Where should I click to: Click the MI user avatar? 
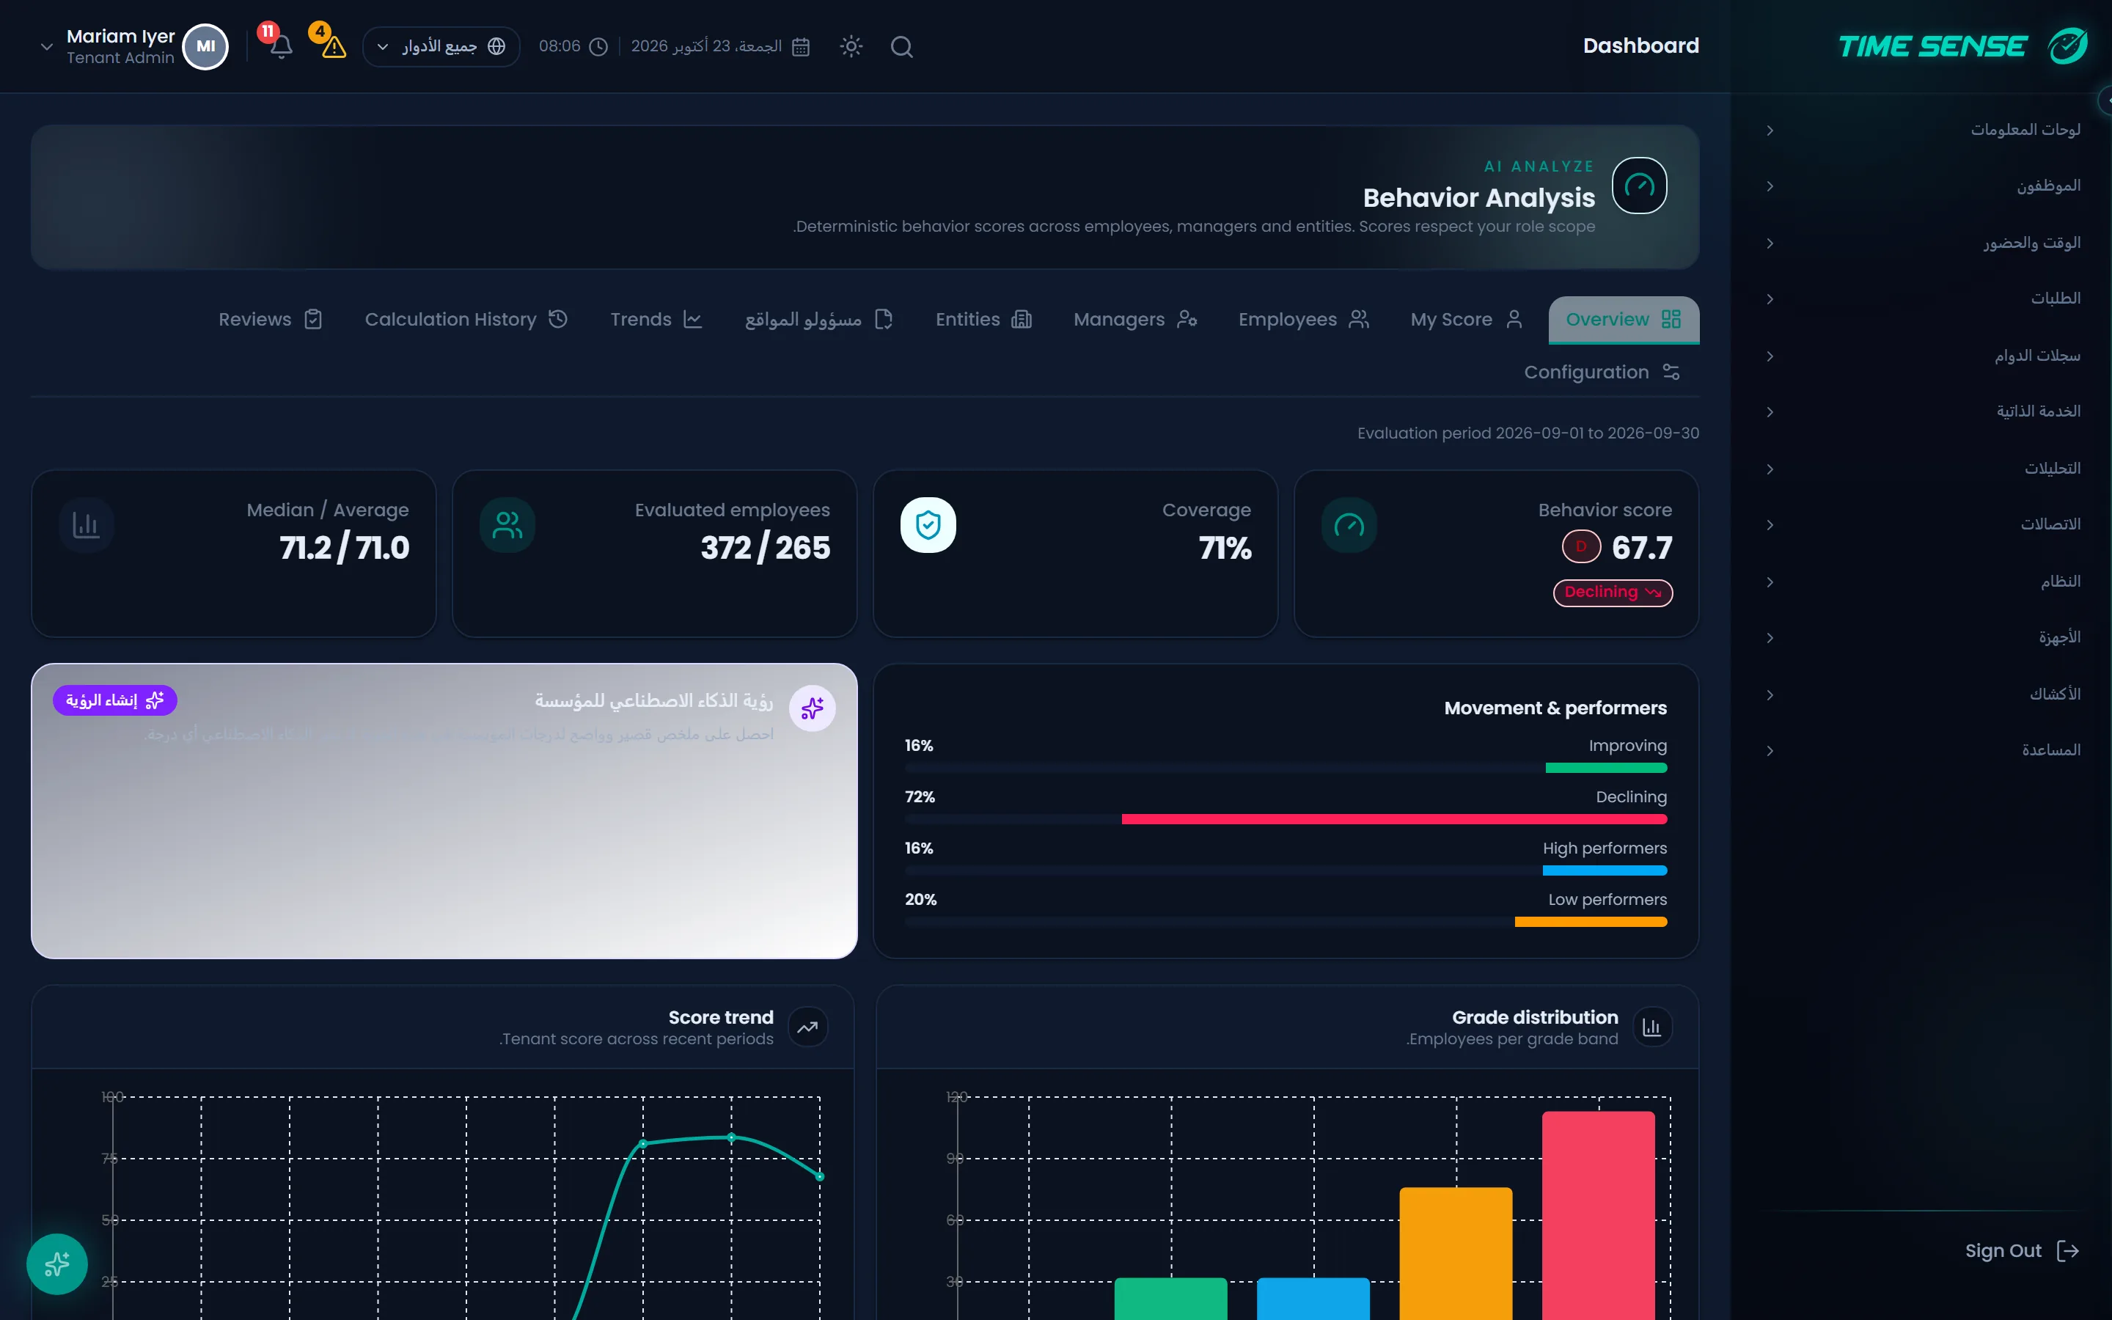coord(205,46)
